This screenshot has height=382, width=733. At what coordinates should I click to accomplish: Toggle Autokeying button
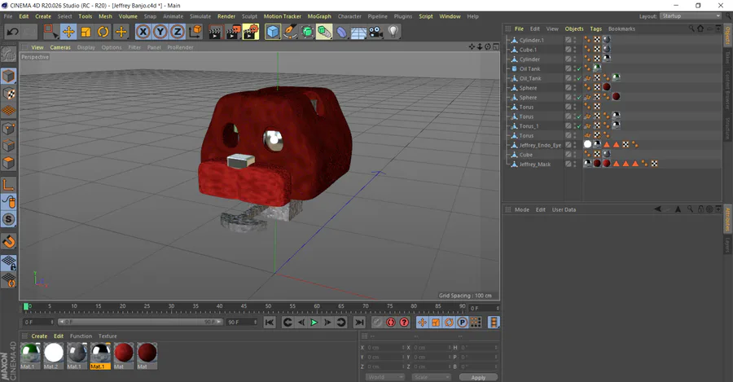tap(391, 323)
